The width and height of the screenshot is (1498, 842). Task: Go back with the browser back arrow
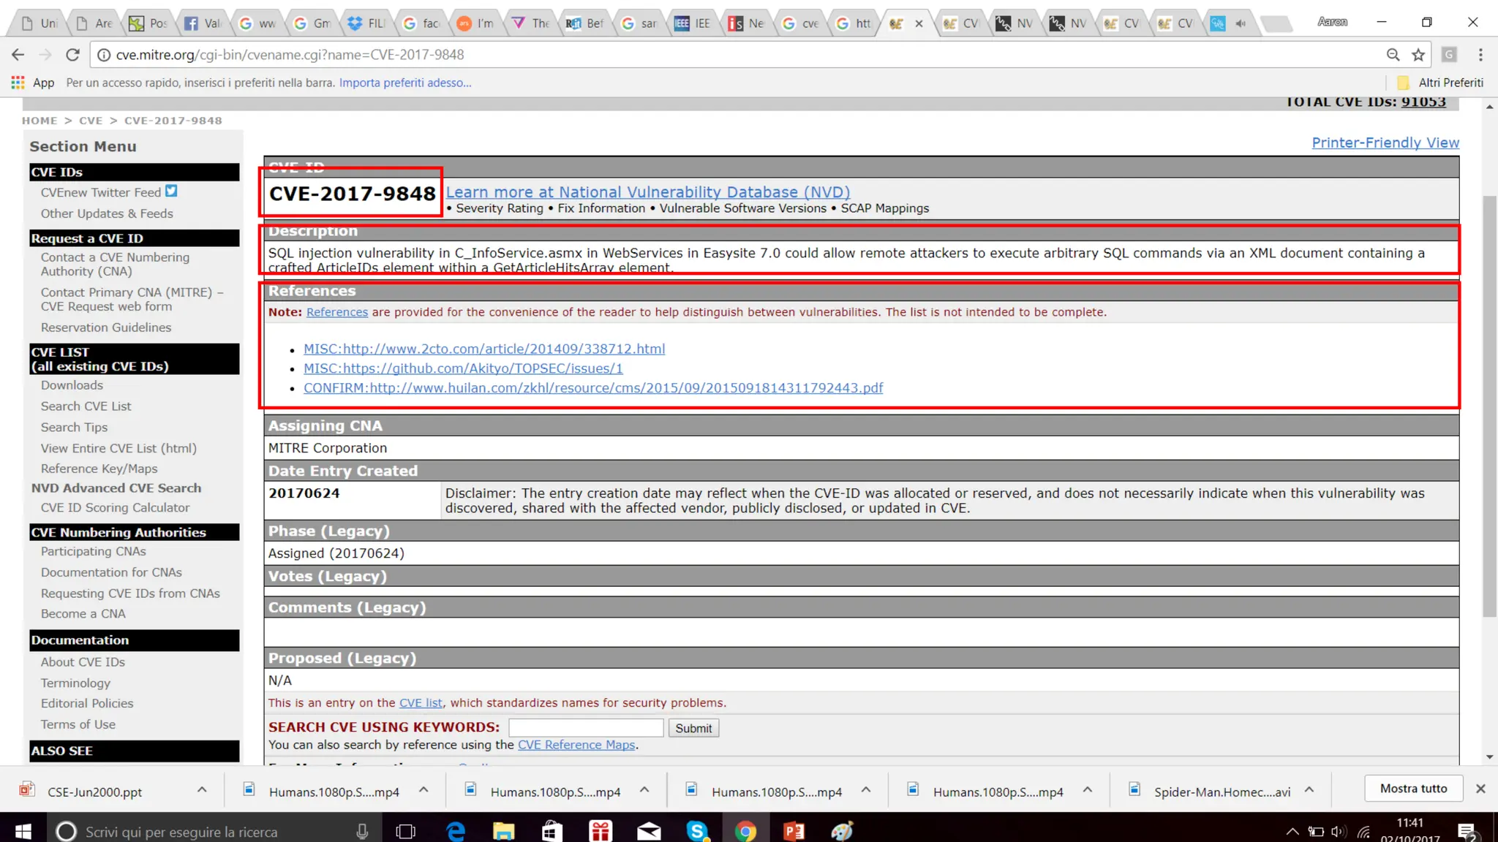(x=18, y=55)
